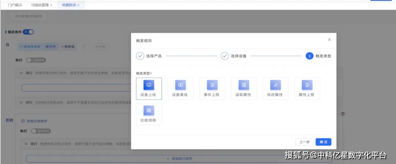This screenshot has width=396, height=164.
Task: Choose the 事件上报 trigger type icon
Action: pyautogui.click(x=212, y=85)
